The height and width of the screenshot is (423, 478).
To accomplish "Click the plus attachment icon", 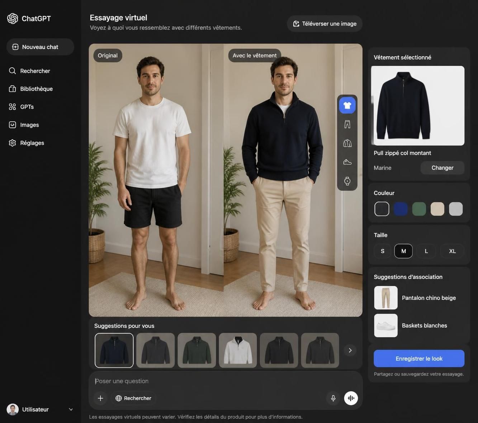I will 100,398.
